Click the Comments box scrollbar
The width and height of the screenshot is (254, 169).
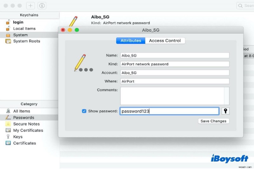[x=227, y=96]
